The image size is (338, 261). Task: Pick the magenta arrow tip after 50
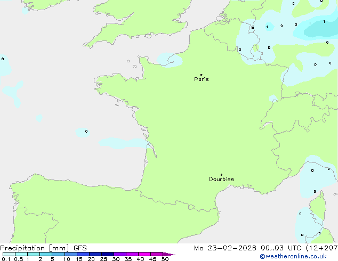(x=172, y=255)
